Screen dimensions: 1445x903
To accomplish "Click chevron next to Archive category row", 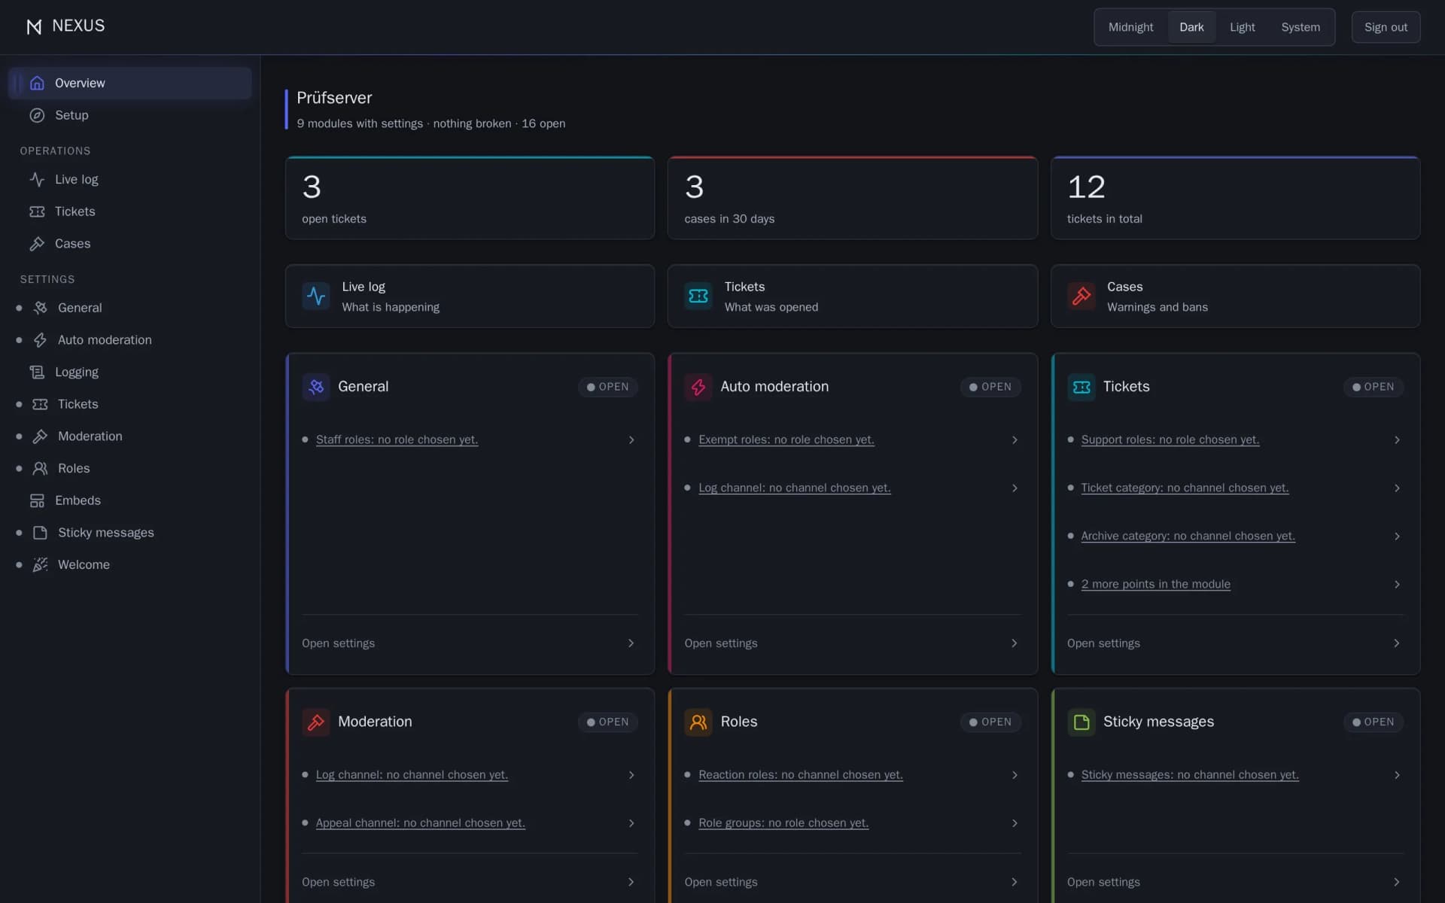I will pos(1397,536).
